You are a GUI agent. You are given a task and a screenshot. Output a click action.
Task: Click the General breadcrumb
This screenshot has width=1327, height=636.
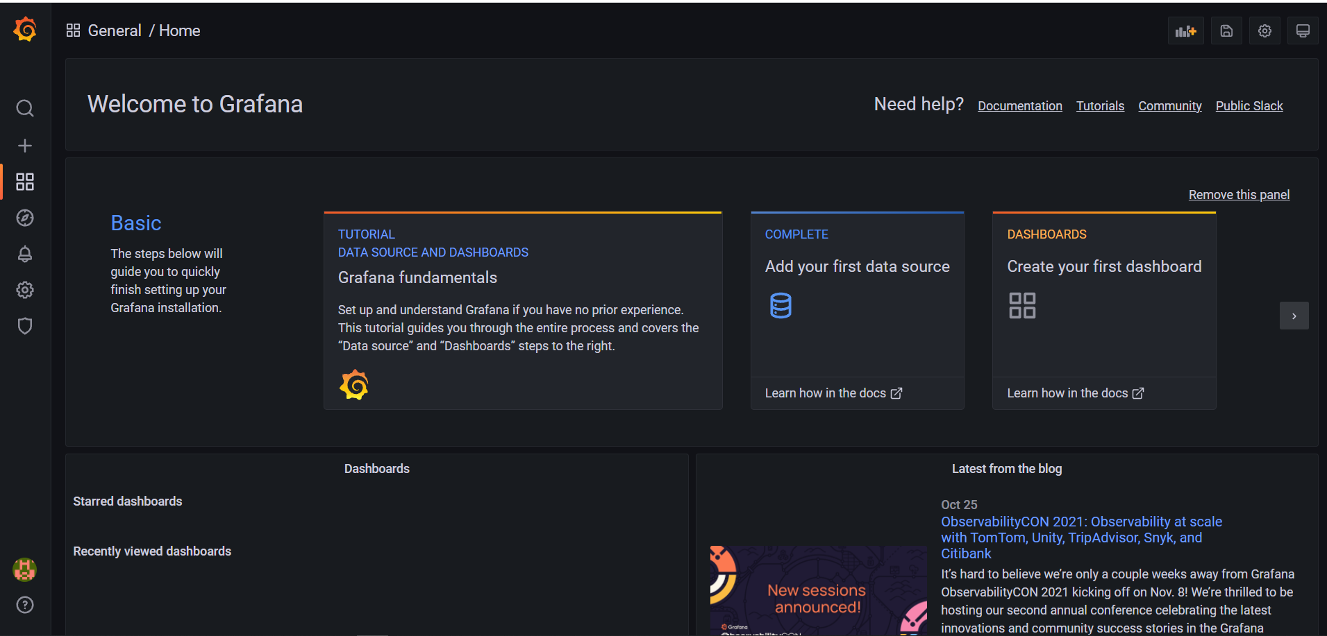115,31
